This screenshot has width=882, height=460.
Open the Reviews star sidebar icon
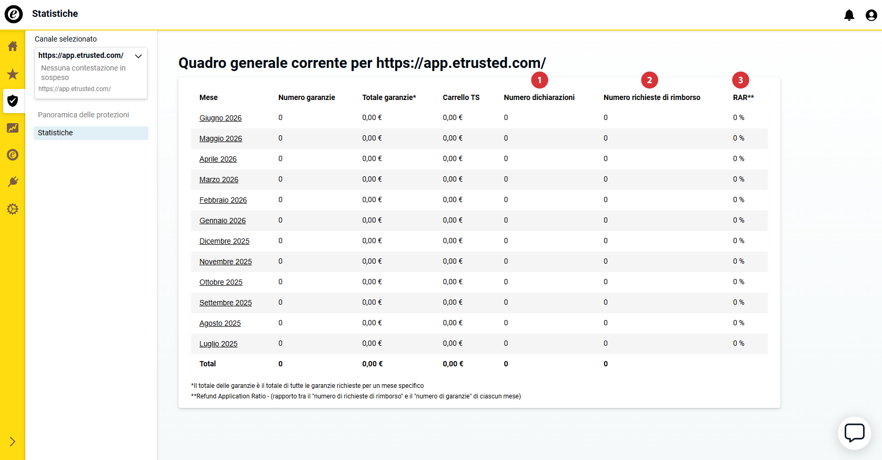(x=13, y=74)
